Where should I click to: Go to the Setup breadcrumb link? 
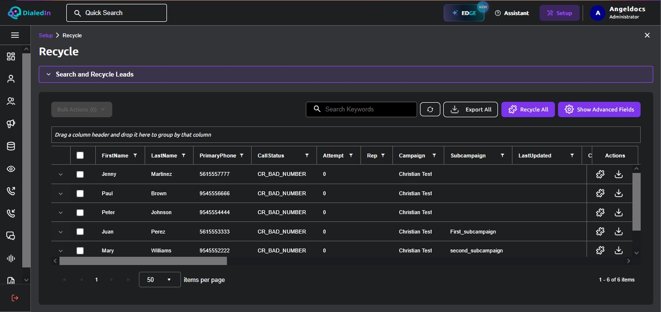coord(46,35)
